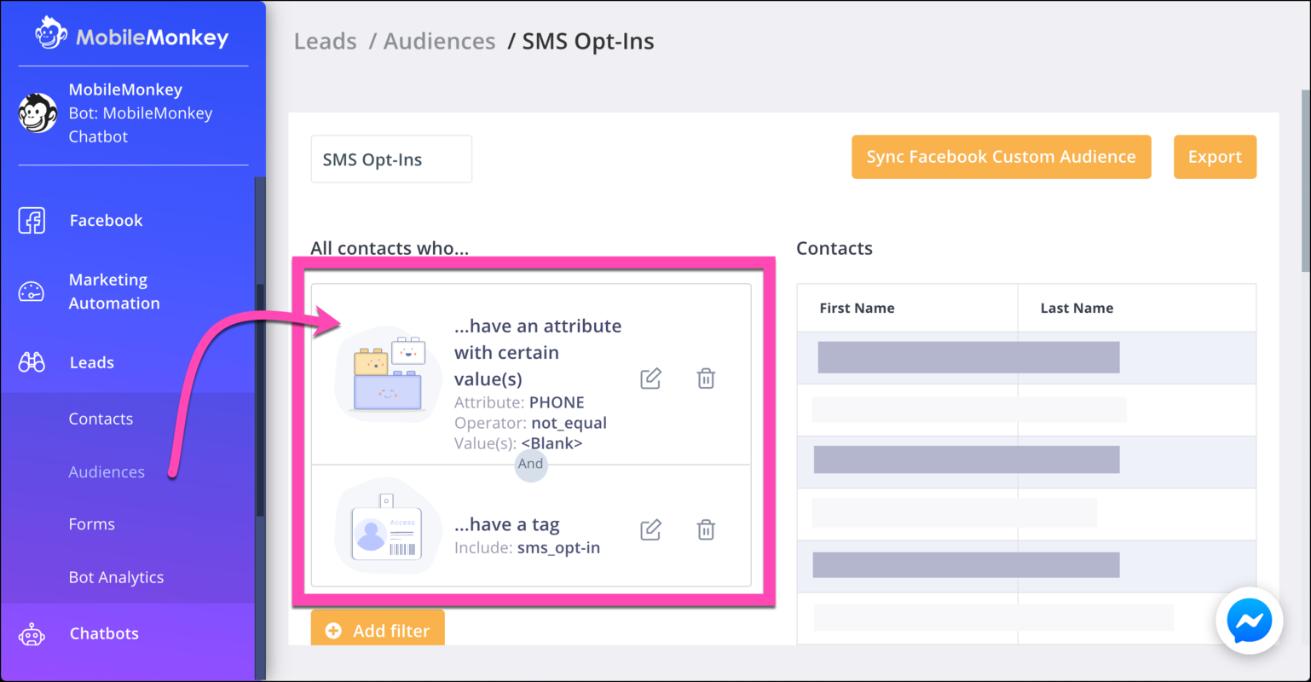Open the Contacts section in sidebar

[101, 419]
